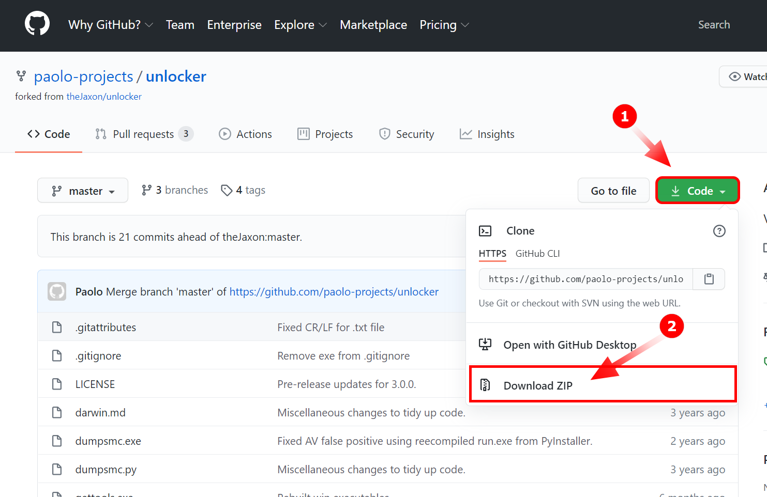Image resolution: width=767 pixels, height=497 pixels.
Task: Go to Marketplace
Action: click(x=373, y=25)
